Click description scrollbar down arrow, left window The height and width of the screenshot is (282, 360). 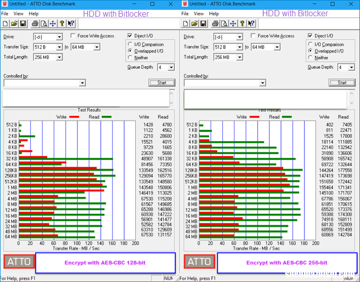pos(172,103)
